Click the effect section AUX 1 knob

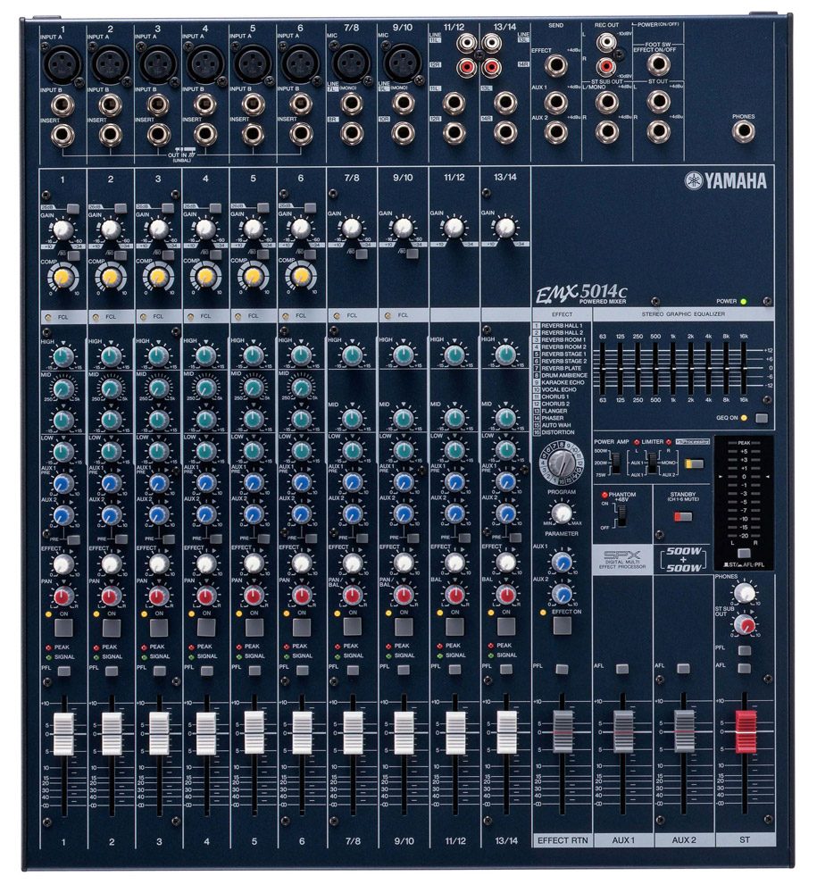pos(562,562)
